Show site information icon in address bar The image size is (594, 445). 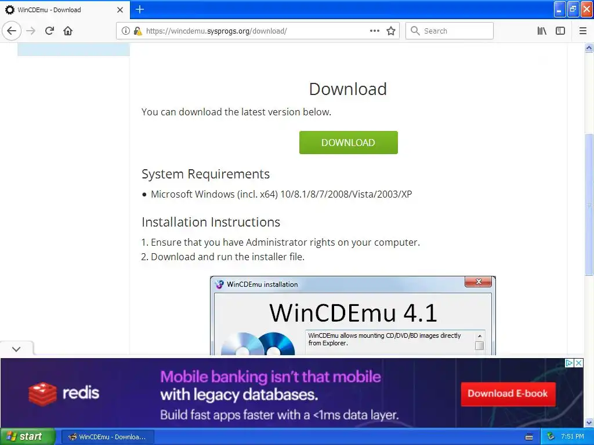[x=126, y=31]
